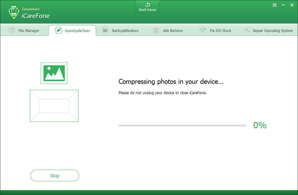Open the Fix iOS Stuck tab

[216, 30]
